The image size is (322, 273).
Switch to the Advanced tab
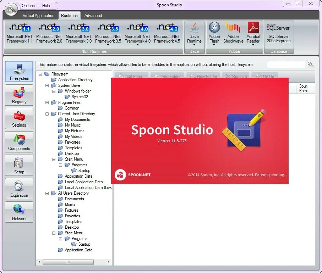click(93, 16)
